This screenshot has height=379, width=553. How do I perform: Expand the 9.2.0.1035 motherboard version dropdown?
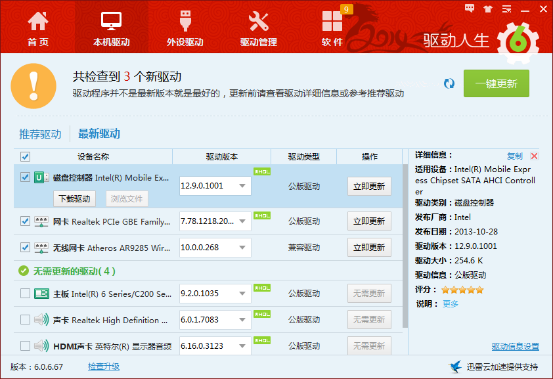tap(242, 294)
